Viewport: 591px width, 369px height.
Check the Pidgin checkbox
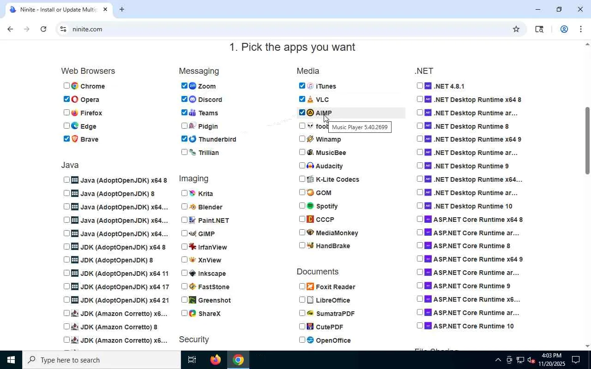pos(184,126)
